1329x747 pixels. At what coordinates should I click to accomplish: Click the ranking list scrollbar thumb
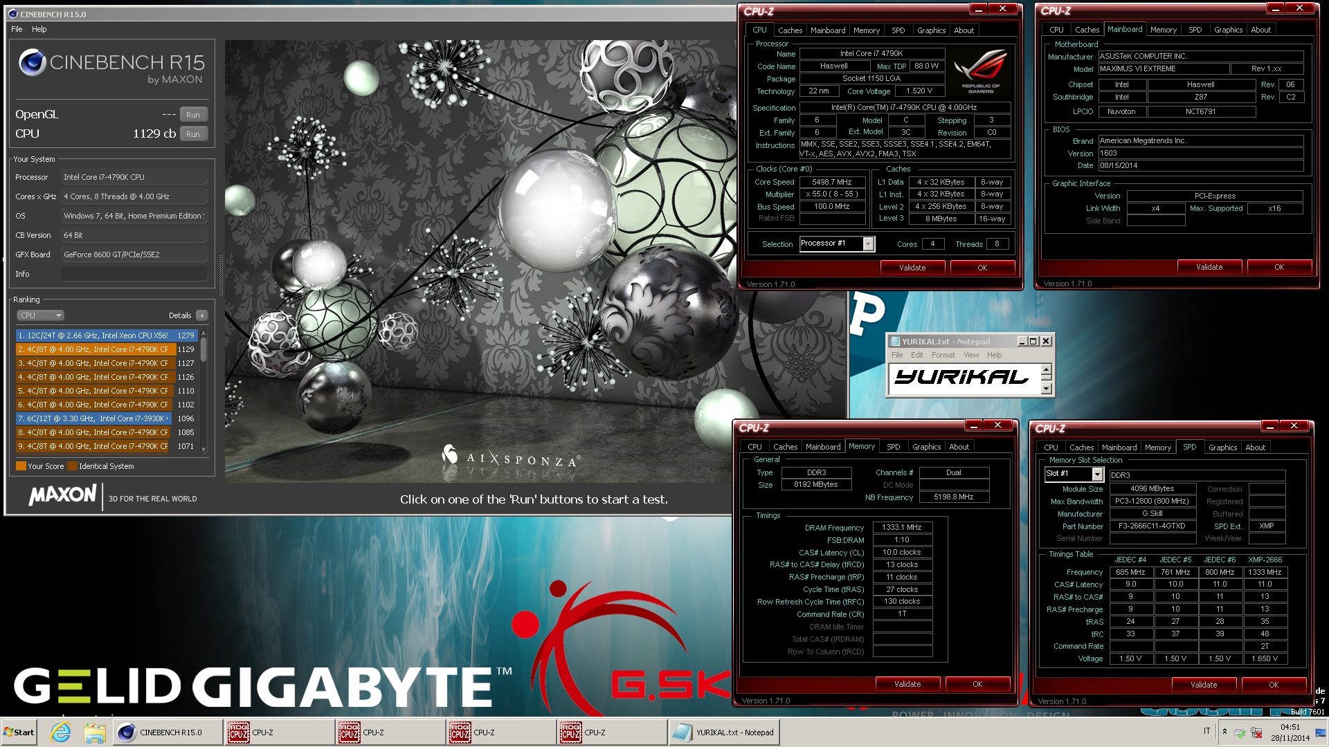204,349
